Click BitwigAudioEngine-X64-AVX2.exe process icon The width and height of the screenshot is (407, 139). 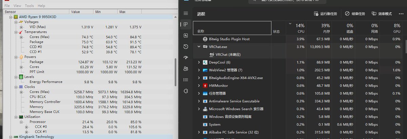click(205, 78)
